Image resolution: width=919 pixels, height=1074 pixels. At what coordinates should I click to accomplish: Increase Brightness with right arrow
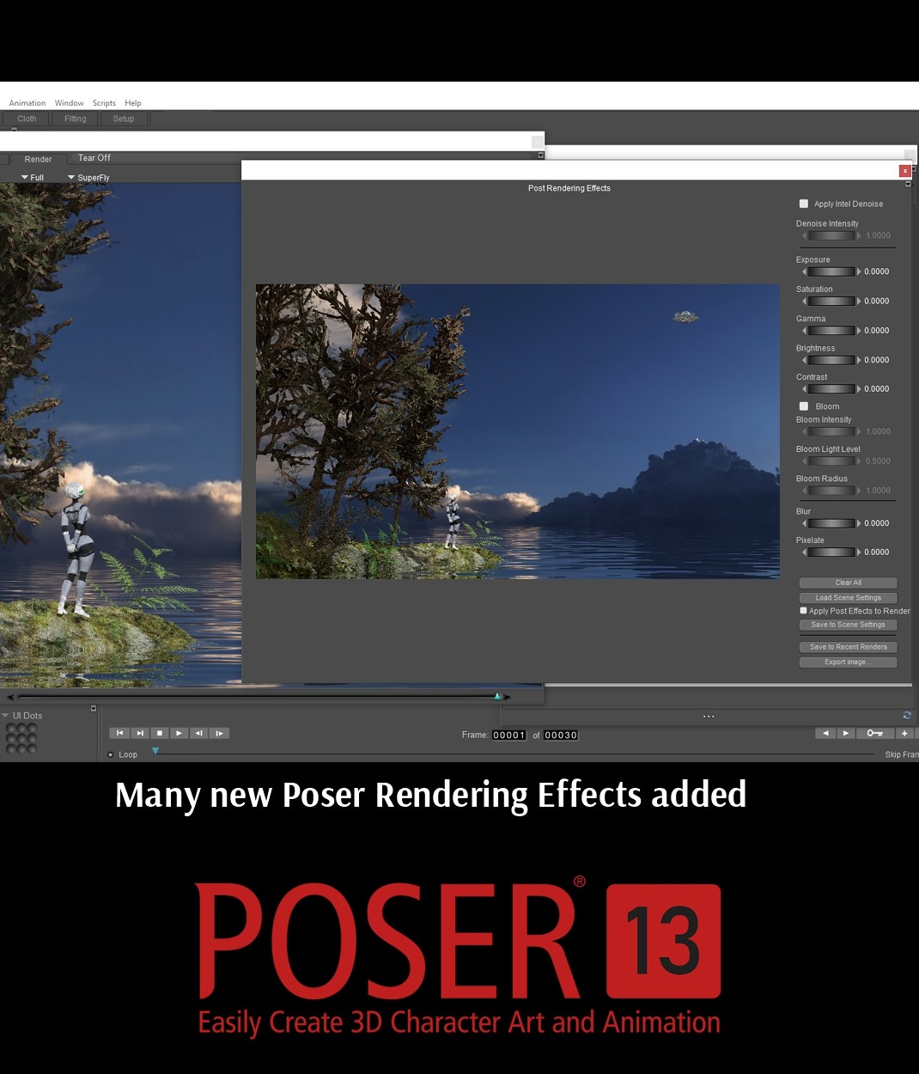click(859, 360)
